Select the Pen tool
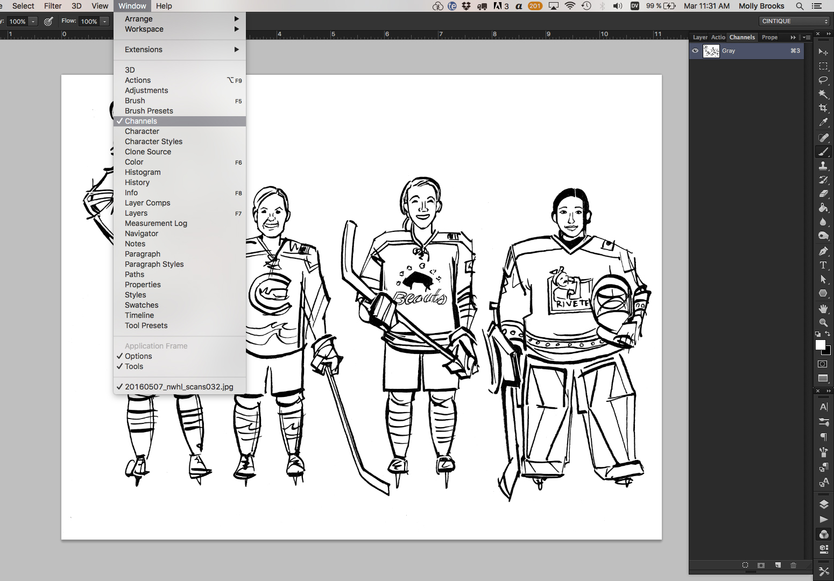This screenshot has width=834, height=581. pyautogui.click(x=823, y=251)
